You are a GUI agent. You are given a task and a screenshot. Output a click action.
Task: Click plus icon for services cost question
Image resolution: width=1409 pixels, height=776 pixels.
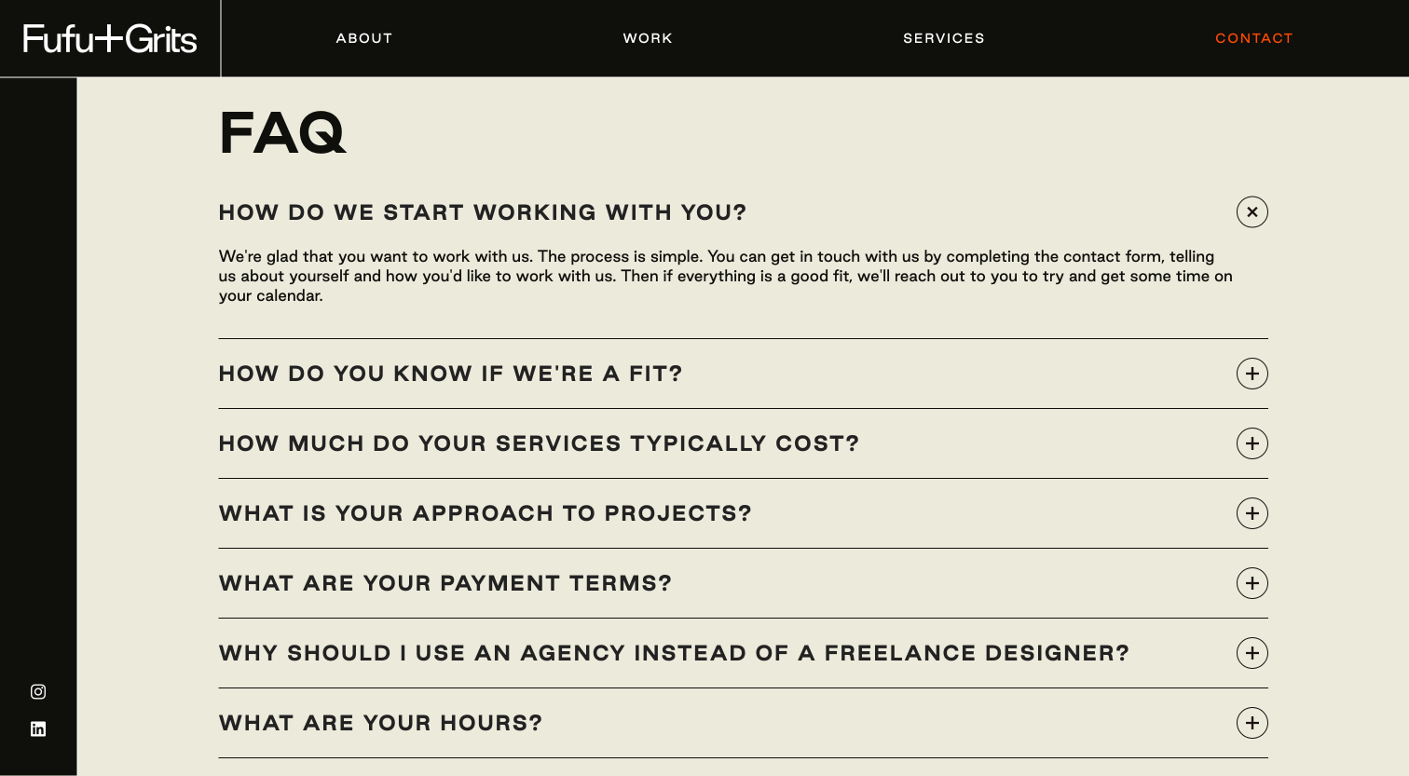tap(1252, 443)
